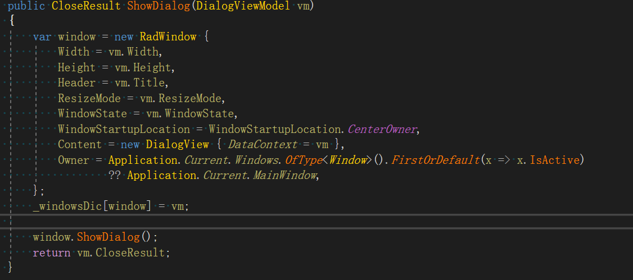633x280 pixels.
Task: Select the var keyword
Action: 42,37
